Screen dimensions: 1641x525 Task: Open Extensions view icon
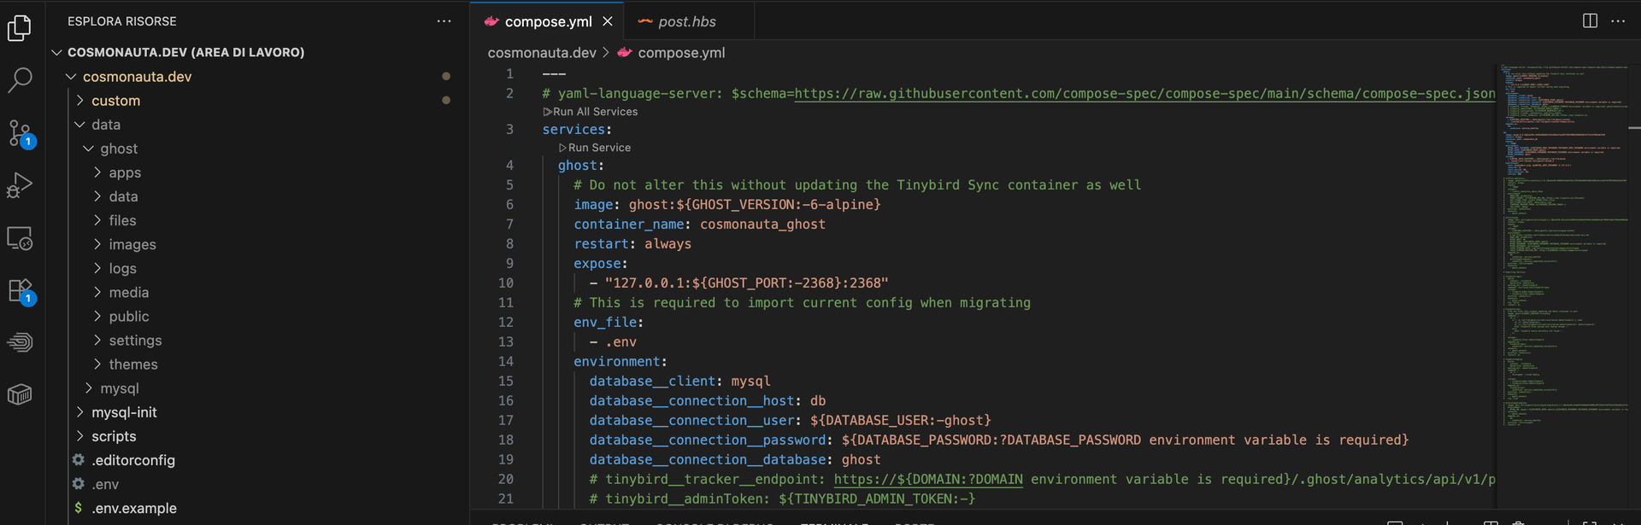point(21,291)
